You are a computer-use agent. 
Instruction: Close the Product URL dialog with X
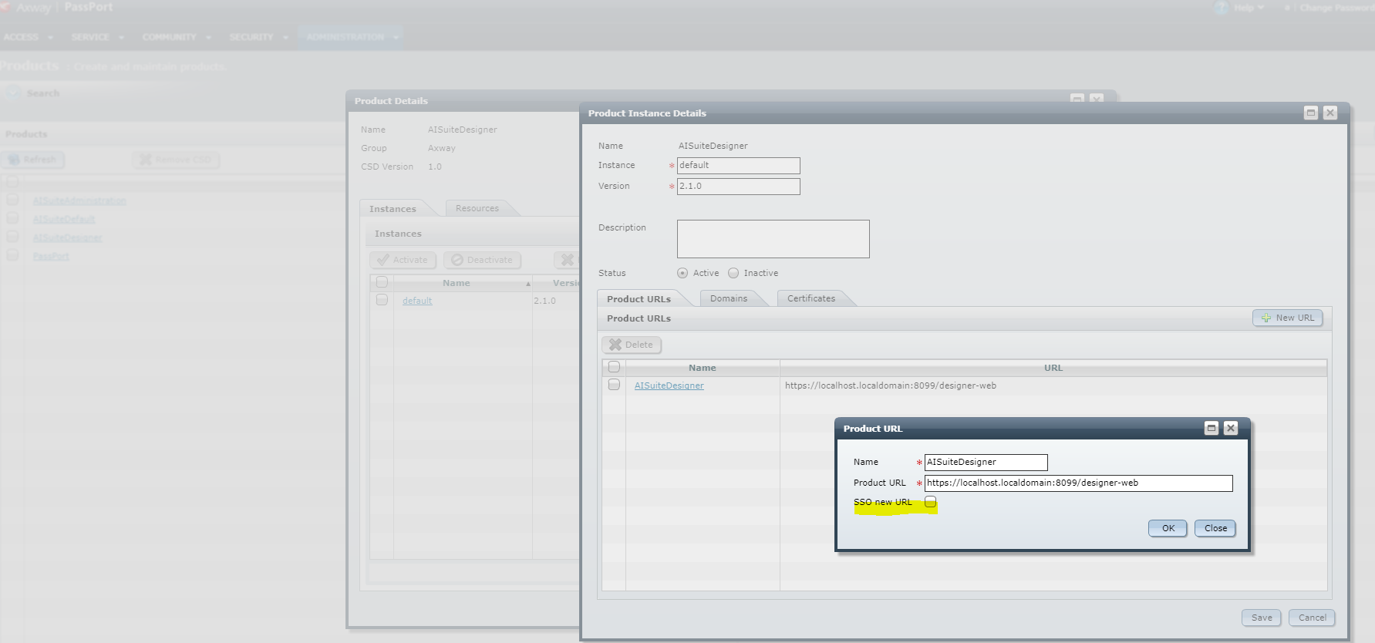[1231, 428]
